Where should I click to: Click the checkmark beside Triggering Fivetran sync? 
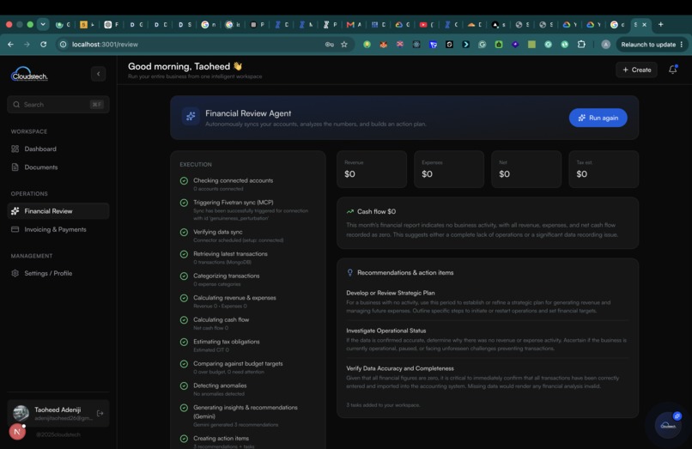coord(184,203)
